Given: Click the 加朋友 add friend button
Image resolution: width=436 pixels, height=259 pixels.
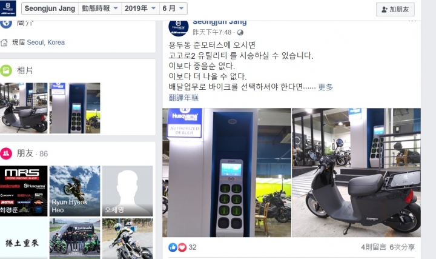Looking at the screenshot, I should coord(395,10).
